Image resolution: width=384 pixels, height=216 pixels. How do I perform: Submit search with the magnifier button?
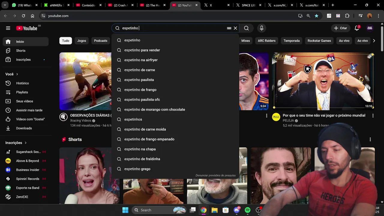tap(246, 28)
